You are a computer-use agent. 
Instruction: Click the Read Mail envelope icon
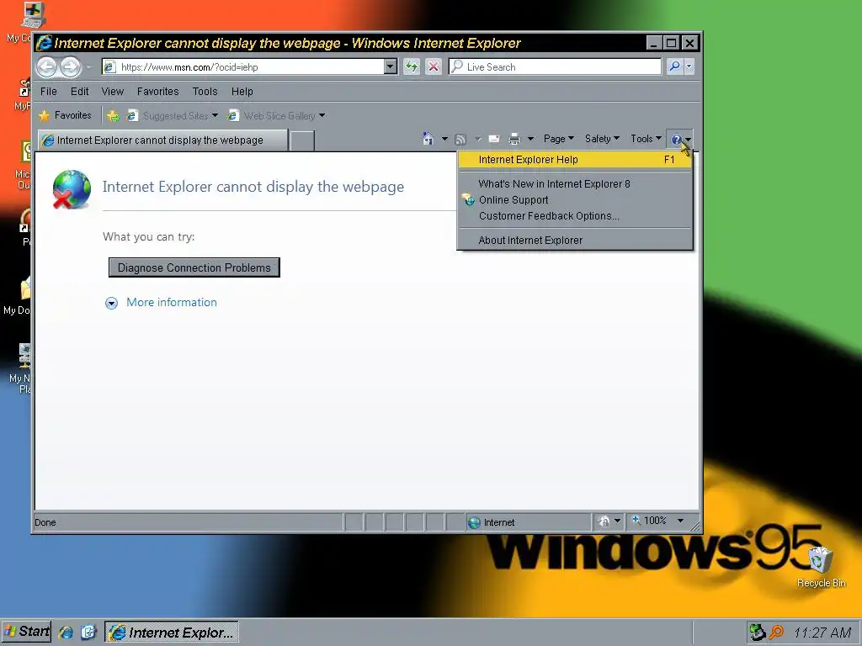point(493,139)
